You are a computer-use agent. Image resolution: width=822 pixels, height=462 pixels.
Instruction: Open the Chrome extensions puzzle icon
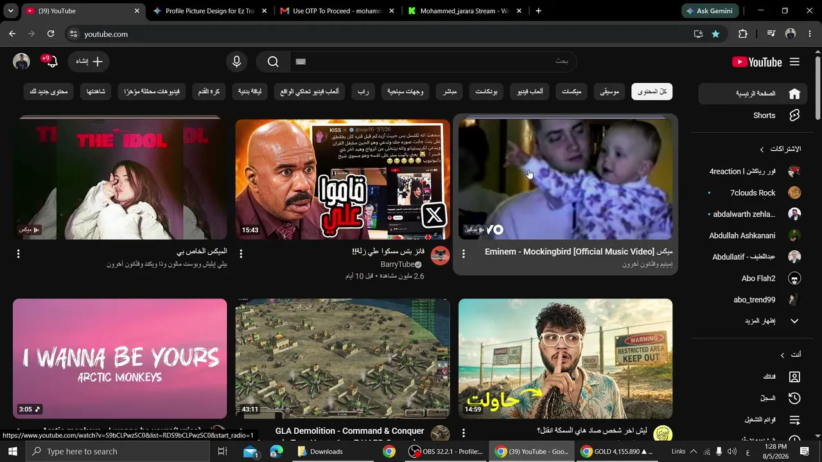[x=743, y=34]
